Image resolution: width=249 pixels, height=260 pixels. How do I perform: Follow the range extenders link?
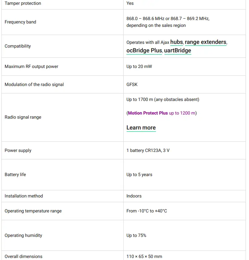click(206, 42)
